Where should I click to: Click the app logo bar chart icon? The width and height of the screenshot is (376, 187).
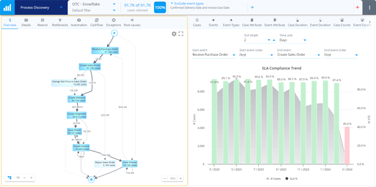click(x=7, y=7)
